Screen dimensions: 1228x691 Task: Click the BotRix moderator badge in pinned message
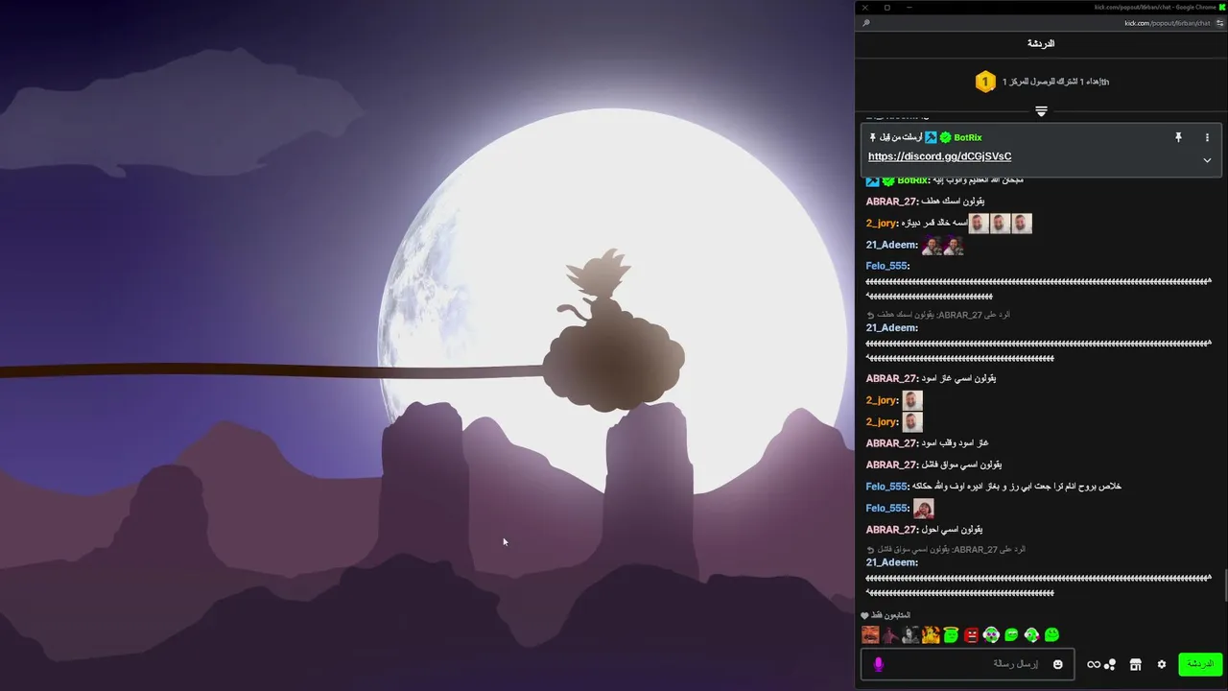(x=931, y=137)
